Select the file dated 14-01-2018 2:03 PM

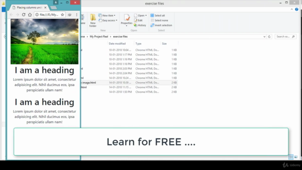click(129, 68)
